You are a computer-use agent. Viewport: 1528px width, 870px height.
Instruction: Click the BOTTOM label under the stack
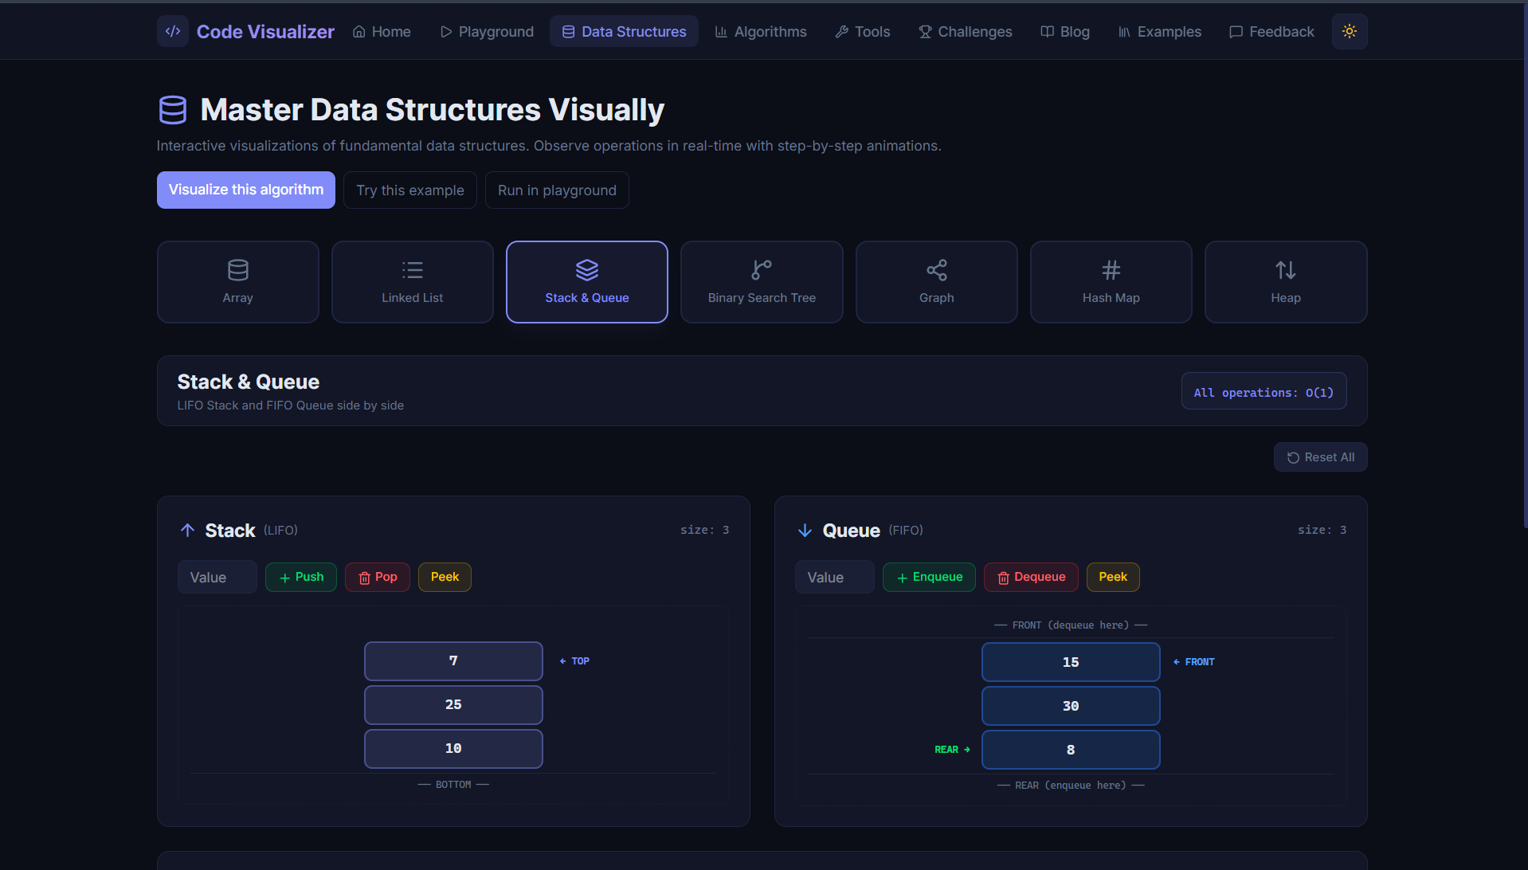453,785
